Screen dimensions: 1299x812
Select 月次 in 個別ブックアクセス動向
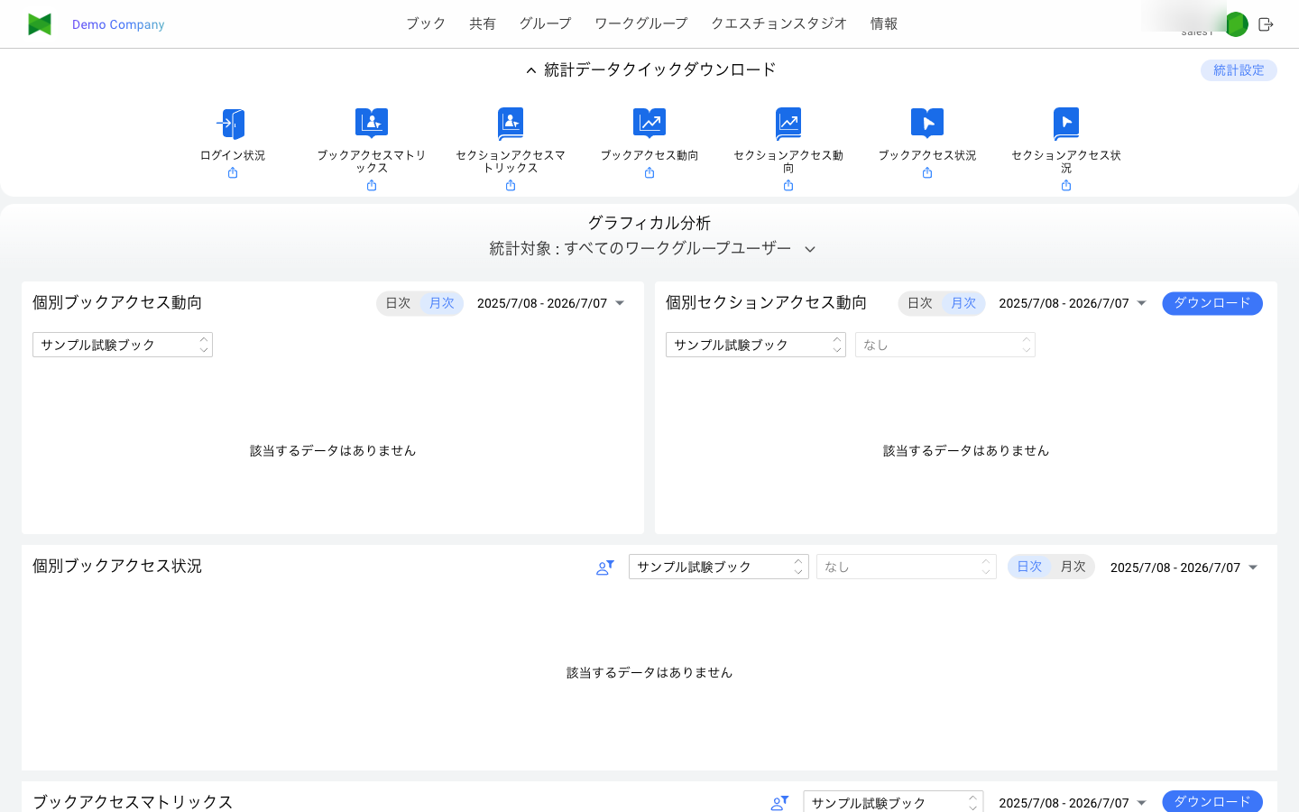[441, 303]
